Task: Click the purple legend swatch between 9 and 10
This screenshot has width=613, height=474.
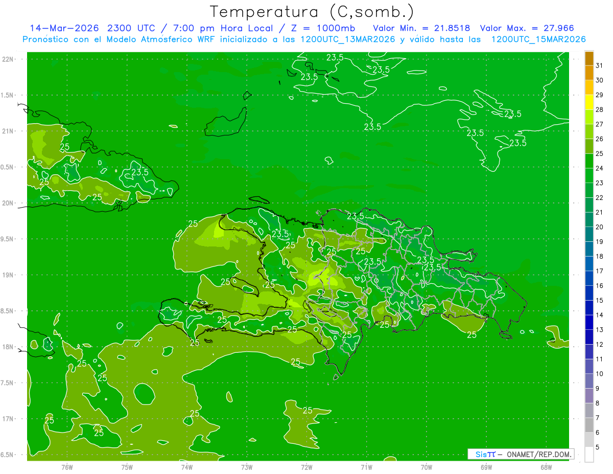Action: (x=589, y=381)
